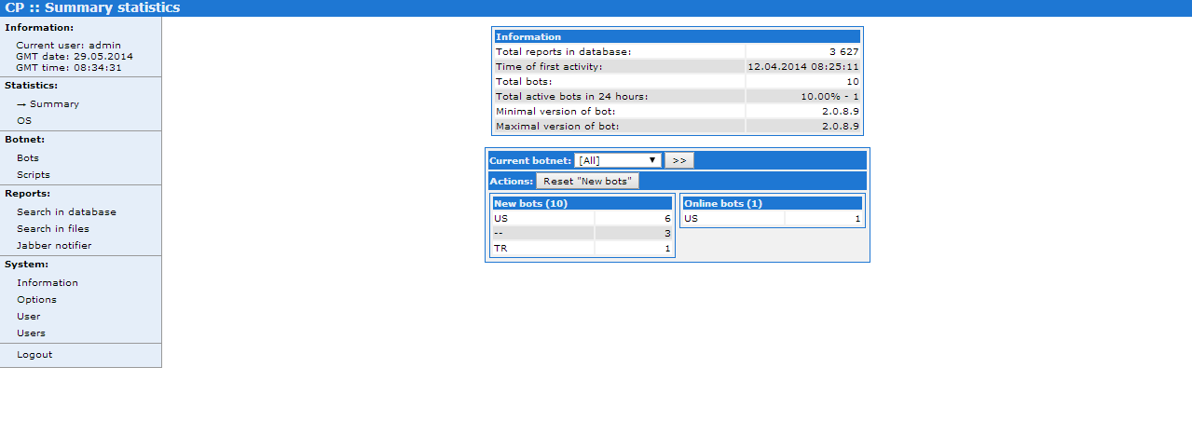The image size is (1192, 435).
Task: Click the first activity time 12.04.2014 08:25:11
Action: (x=803, y=67)
